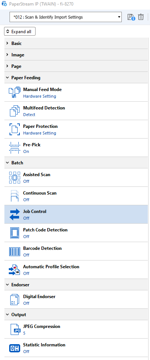Click the JPEG Compression icon
The image size is (150, 360).
pos(15,329)
